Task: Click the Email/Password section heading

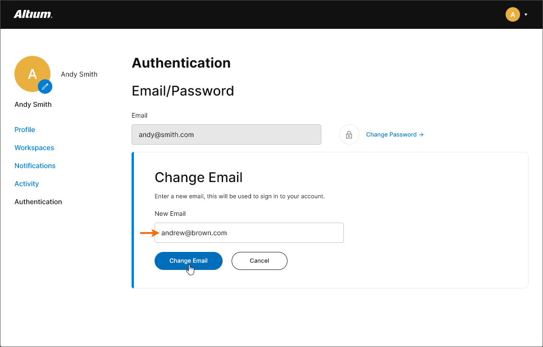Action: [183, 91]
